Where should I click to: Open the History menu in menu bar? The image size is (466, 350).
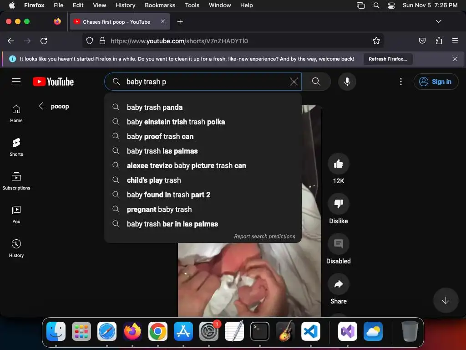125,5
